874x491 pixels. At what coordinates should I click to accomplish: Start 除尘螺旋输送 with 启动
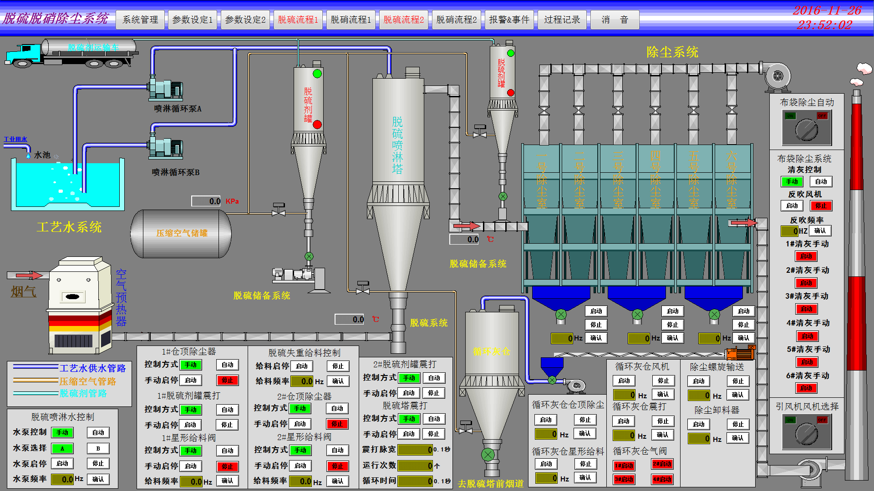point(699,381)
